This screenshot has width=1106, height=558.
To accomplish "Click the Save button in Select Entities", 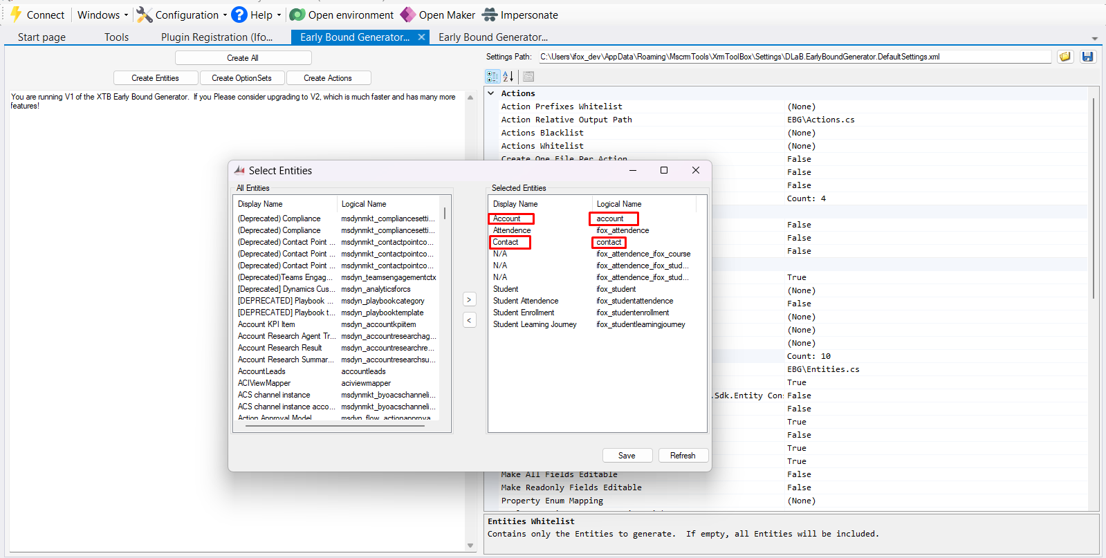I will pos(627,455).
